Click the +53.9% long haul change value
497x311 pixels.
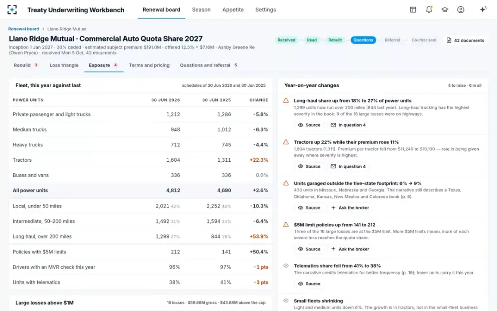click(x=258, y=236)
